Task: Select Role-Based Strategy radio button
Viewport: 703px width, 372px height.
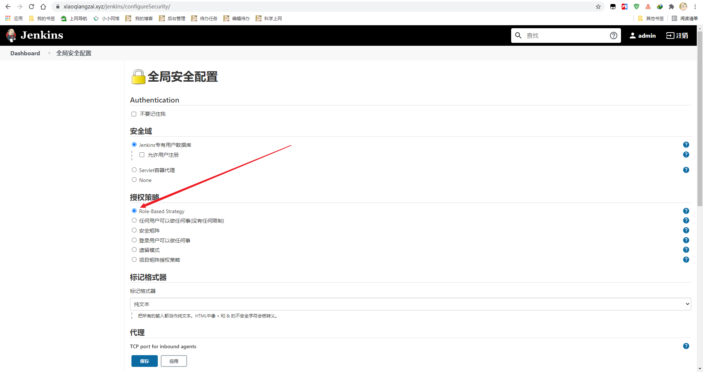Action: click(134, 211)
